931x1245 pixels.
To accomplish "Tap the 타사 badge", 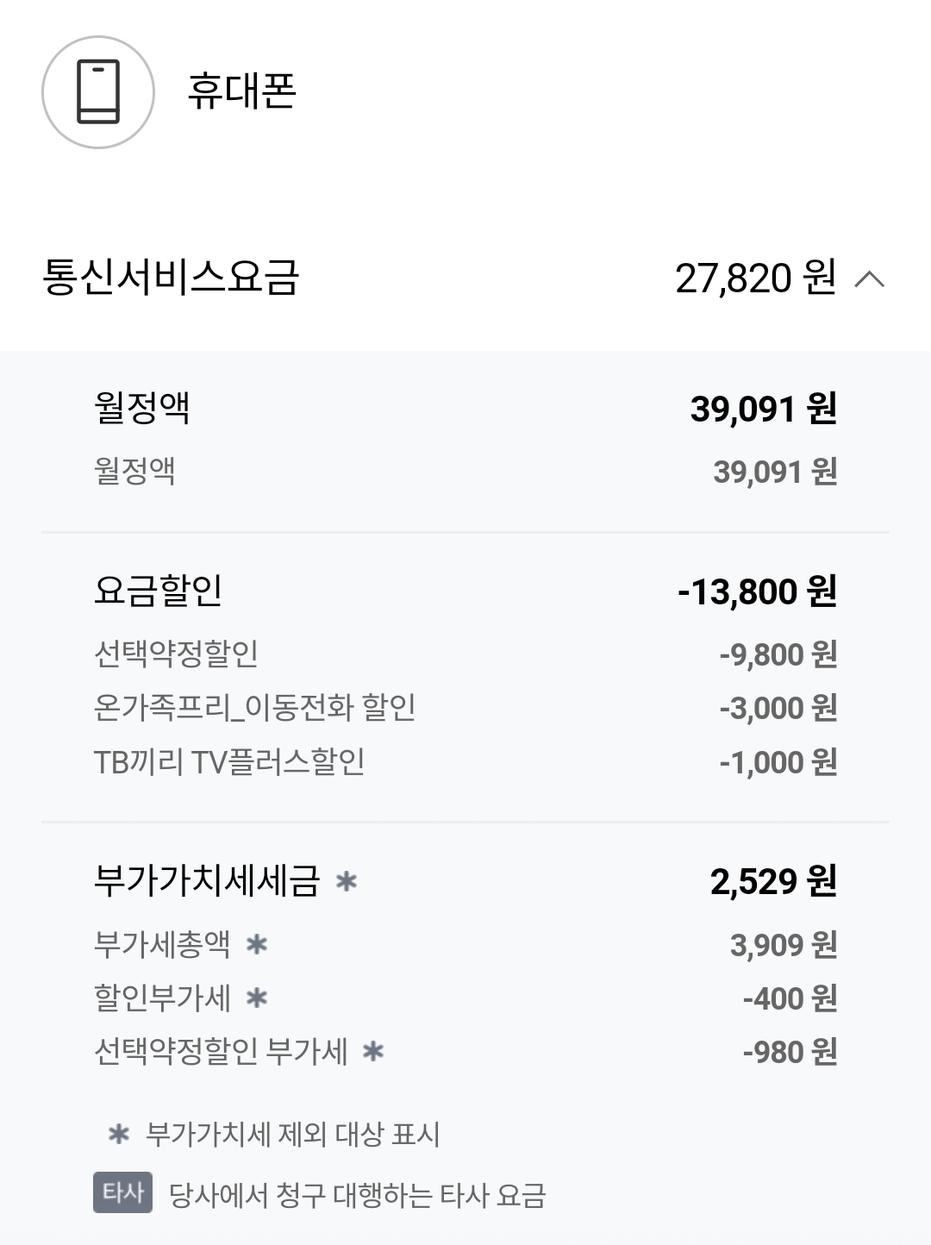I will pyautogui.click(x=122, y=1192).
